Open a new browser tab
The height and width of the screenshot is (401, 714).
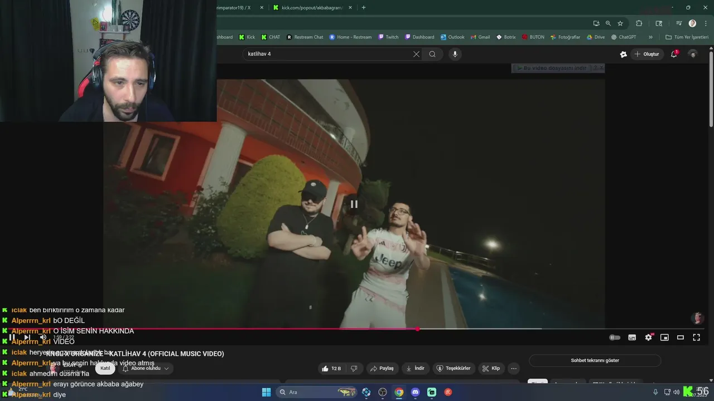(x=364, y=8)
